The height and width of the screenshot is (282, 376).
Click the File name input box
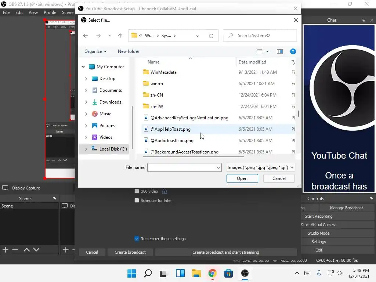[x=181, y=167]
